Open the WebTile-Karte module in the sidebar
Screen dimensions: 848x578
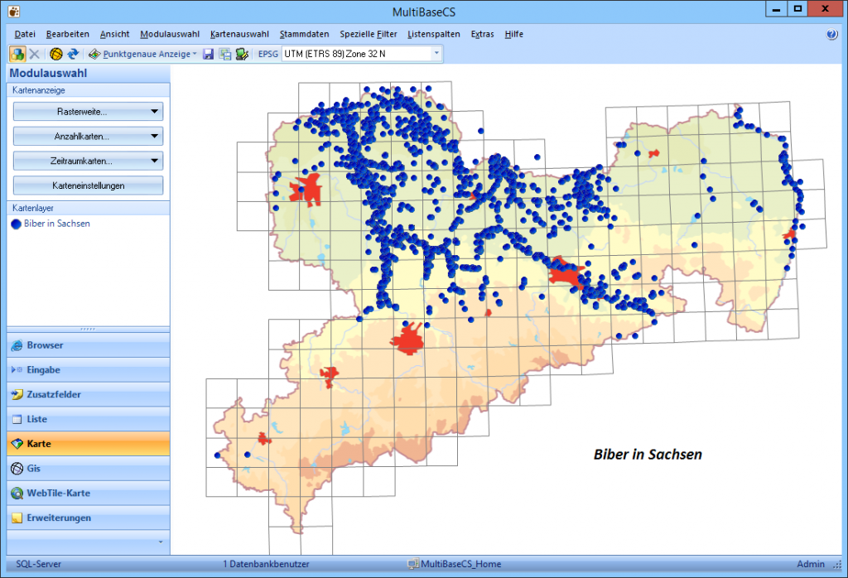coord(88,493)
